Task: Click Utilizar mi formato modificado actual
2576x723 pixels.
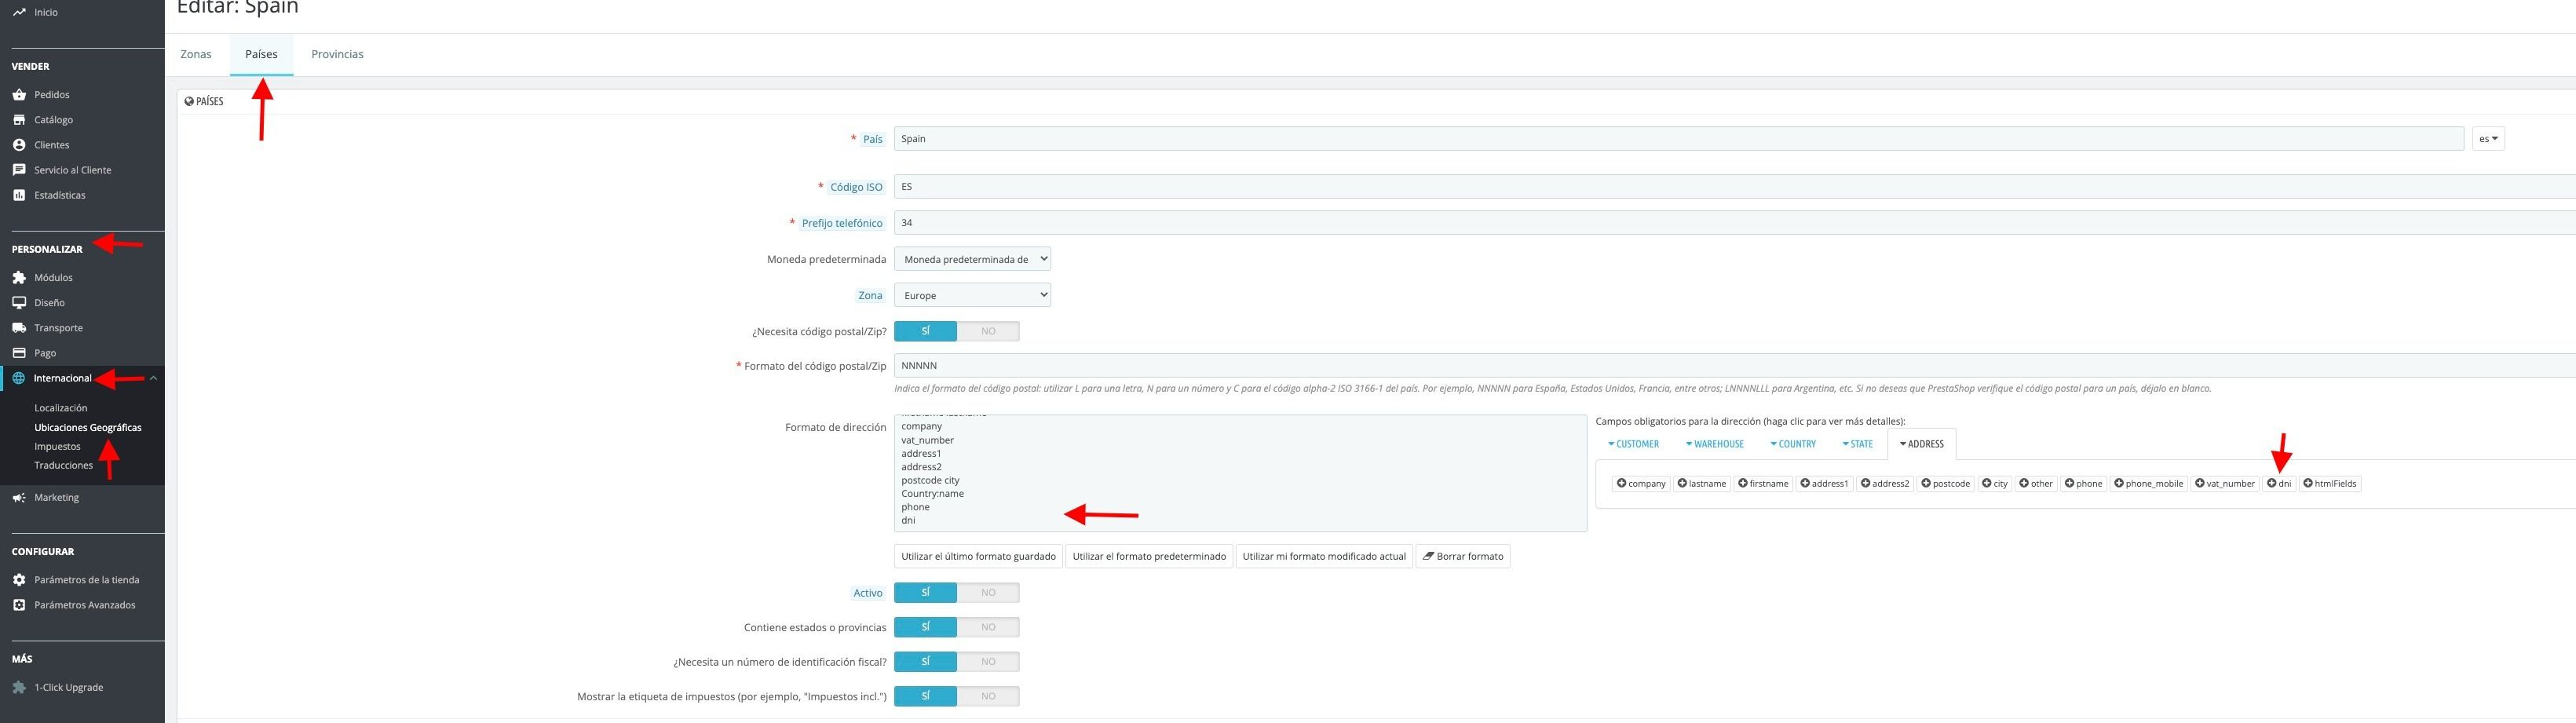Action: pos(1324,557)
